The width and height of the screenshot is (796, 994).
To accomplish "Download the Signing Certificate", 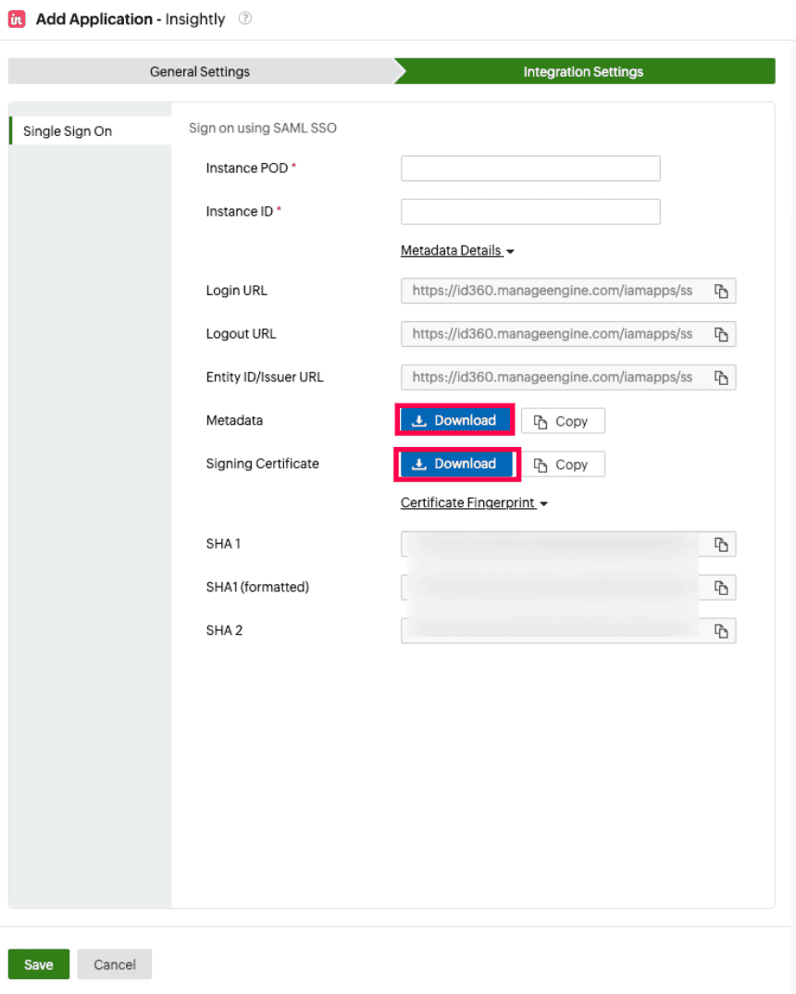I will (456, 463).
